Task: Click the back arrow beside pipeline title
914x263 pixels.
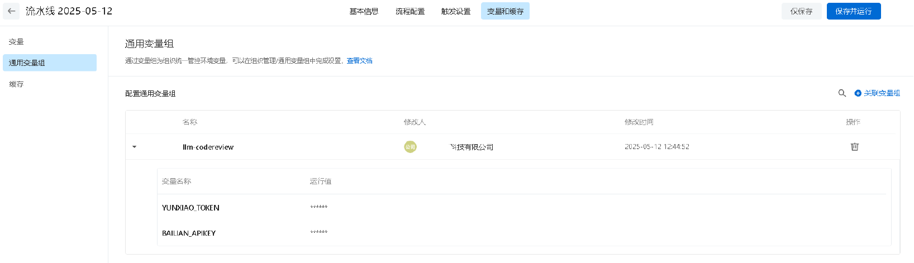Action: click(11, 11)
